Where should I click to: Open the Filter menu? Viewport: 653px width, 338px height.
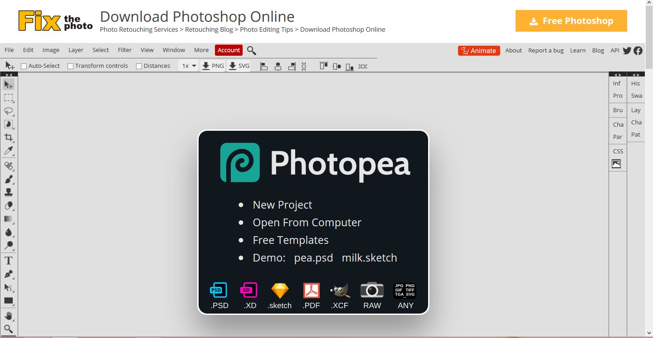[x=125, y=50]
